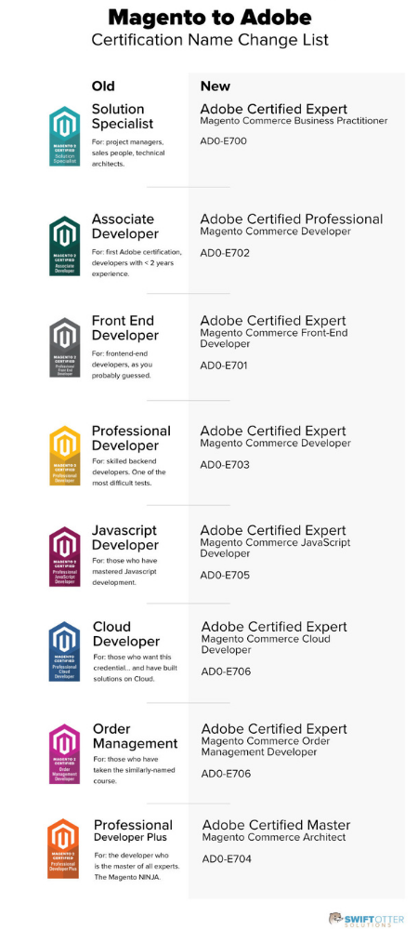This screenshot has width=418, height=930.
Task: Select the maroon JavaScript Developer badge
Action: (64, 556)
